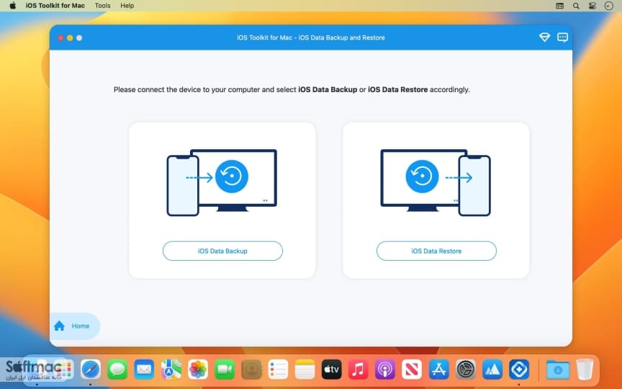The image size is (622, 389).
Task: Open Mail from the Dock
Action: pos(144,370)
